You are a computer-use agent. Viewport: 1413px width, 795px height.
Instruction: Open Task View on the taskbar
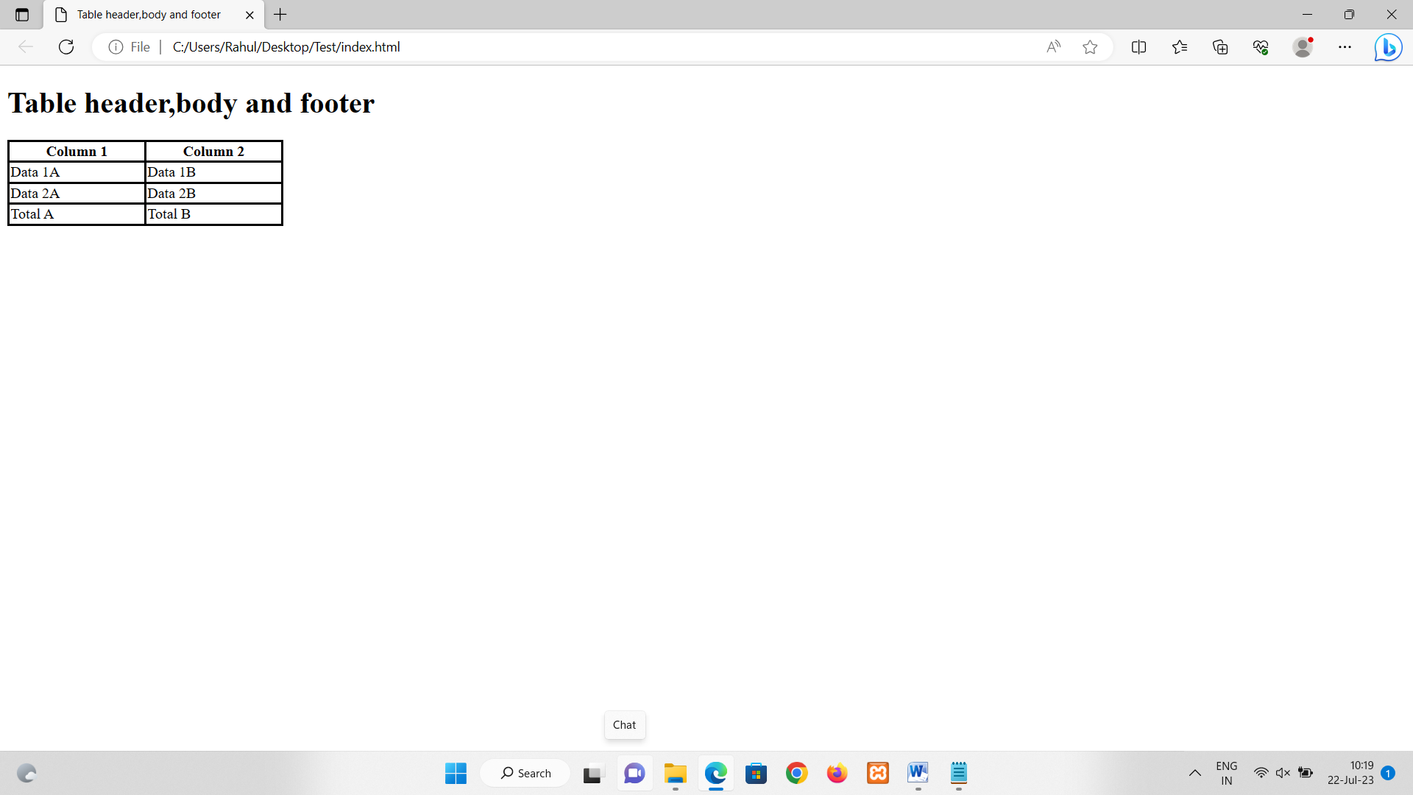tap(592, 773)
